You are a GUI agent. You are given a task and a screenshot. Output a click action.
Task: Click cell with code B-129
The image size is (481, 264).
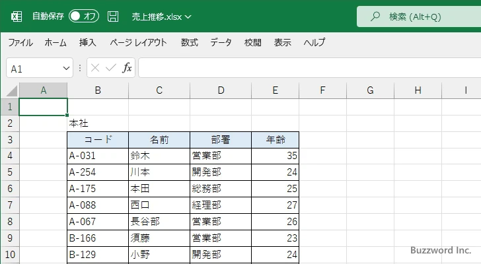point(98,255)
